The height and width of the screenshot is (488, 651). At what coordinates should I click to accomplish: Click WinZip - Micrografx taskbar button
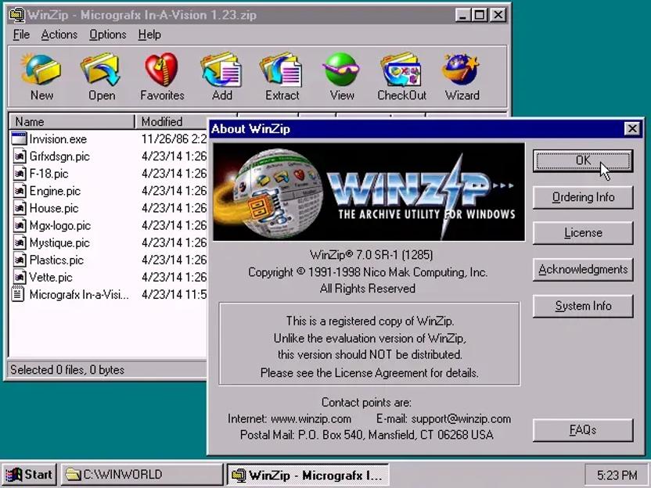[308, 475]
